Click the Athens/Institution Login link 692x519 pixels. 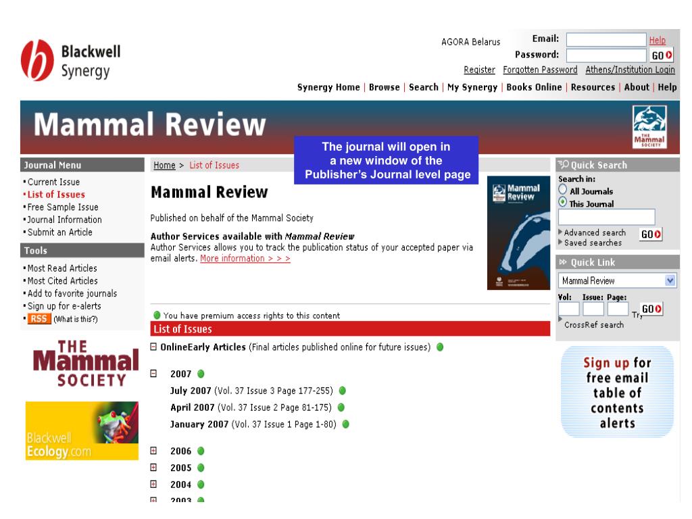point(630,70)
